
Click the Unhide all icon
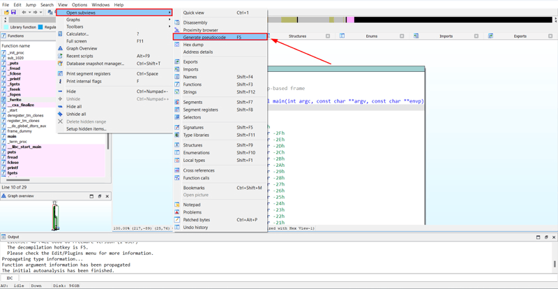pos(60,114)
